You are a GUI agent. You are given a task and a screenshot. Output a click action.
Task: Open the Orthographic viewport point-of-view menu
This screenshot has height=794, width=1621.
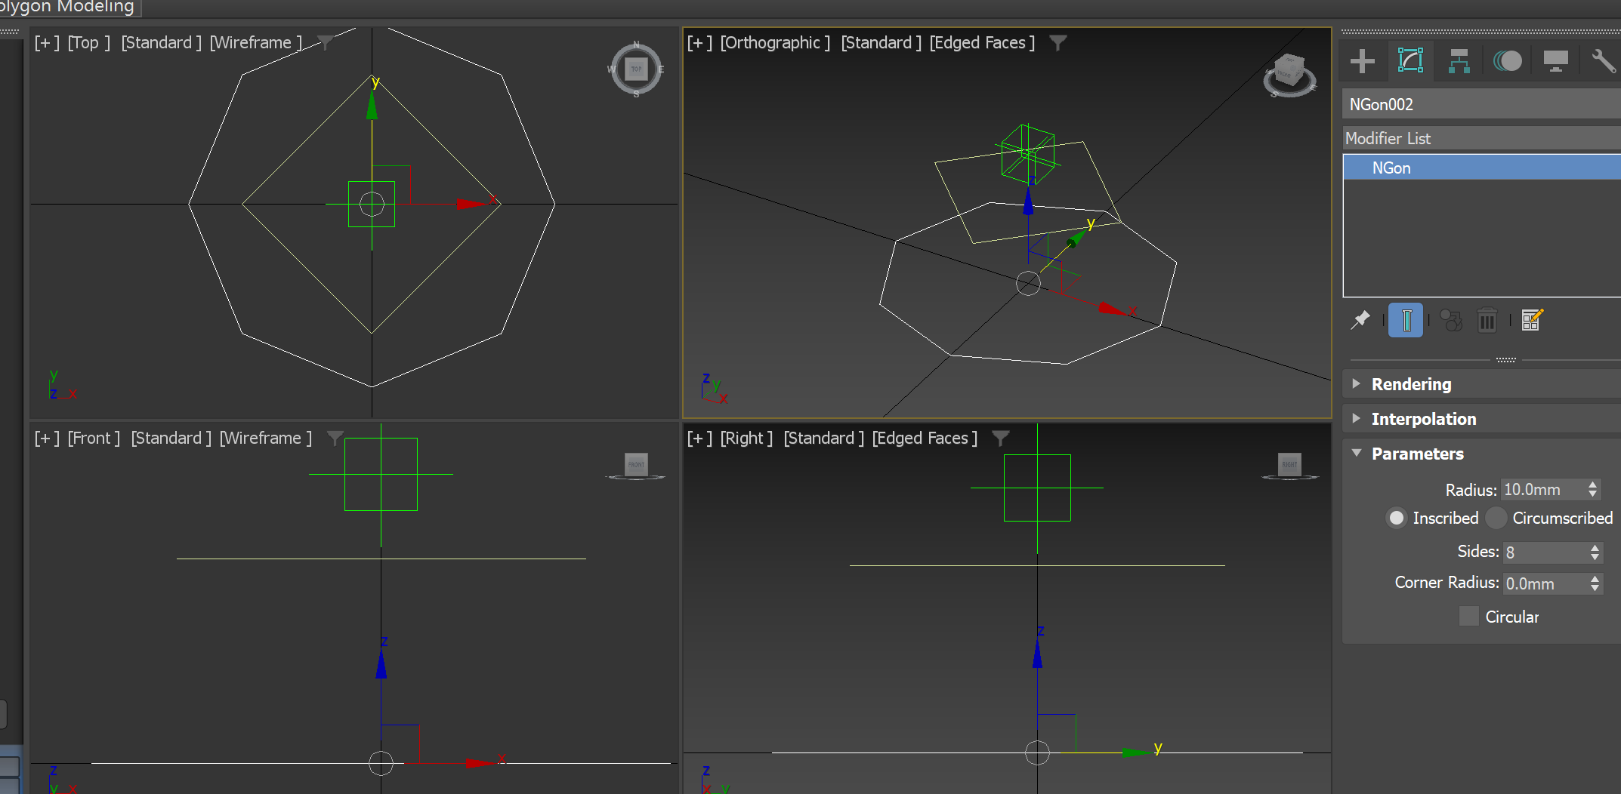tap(774, 42)
